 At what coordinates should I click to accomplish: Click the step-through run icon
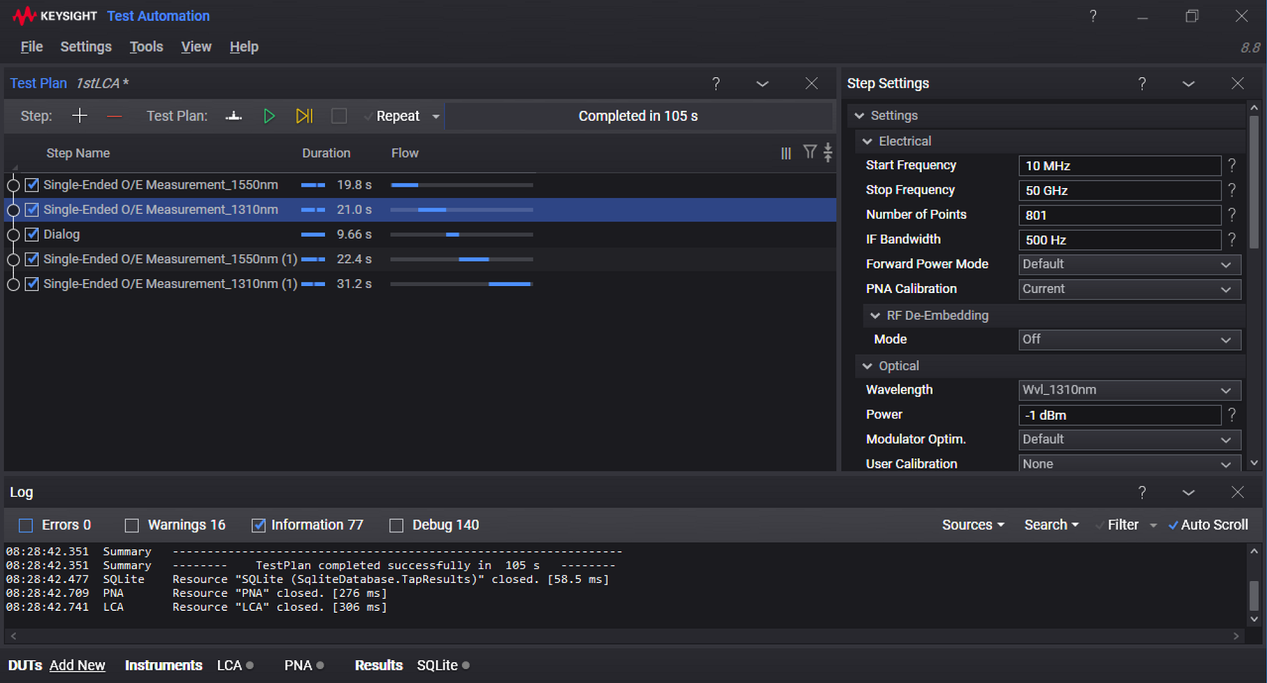point(304,116)
